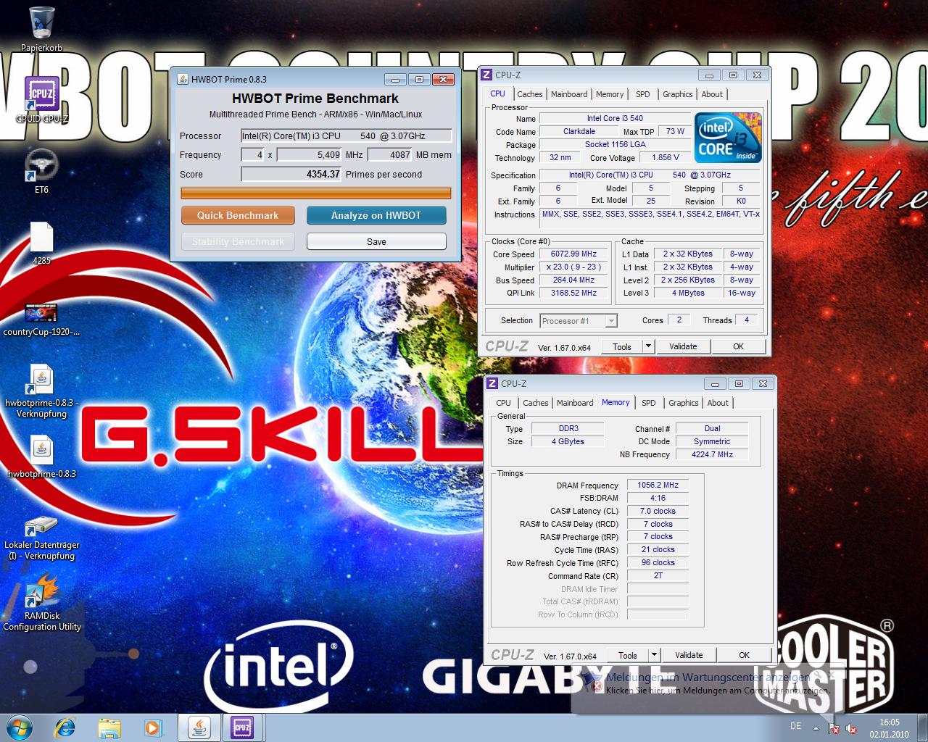Launch Internet Explorer from the taskbar
The width and height of the screenshot is (928, 742).
click(x=65, y=727)
